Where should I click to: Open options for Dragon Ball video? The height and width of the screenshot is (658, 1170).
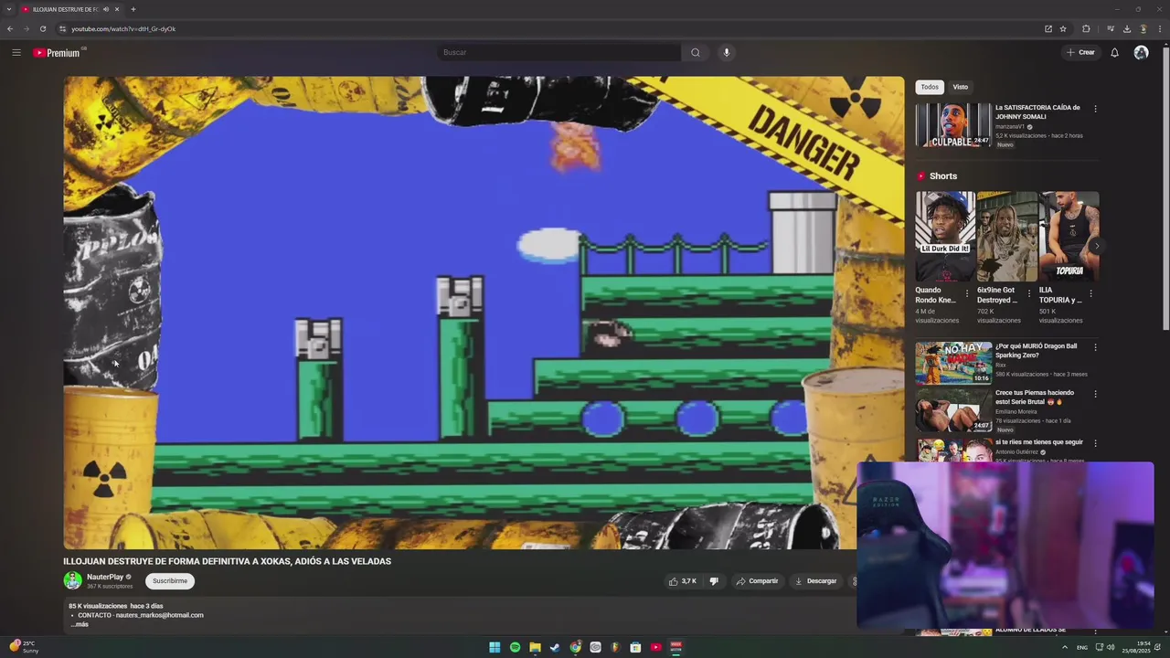(x=1095, y=348)
